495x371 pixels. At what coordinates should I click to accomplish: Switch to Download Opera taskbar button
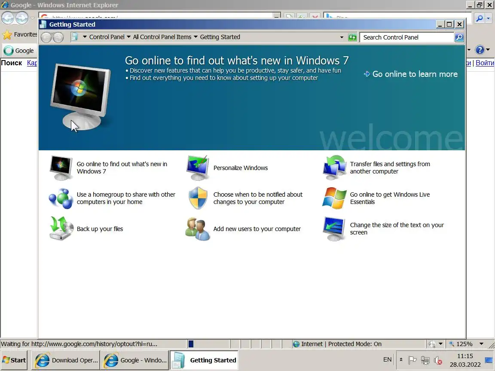(66, 360)
